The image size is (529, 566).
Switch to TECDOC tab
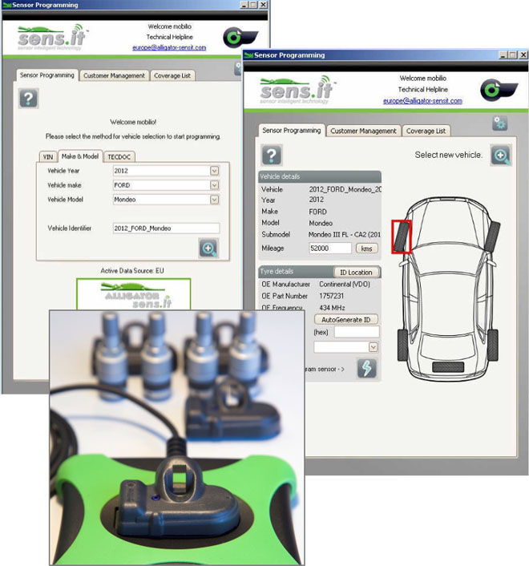click(x=119, y=156)
